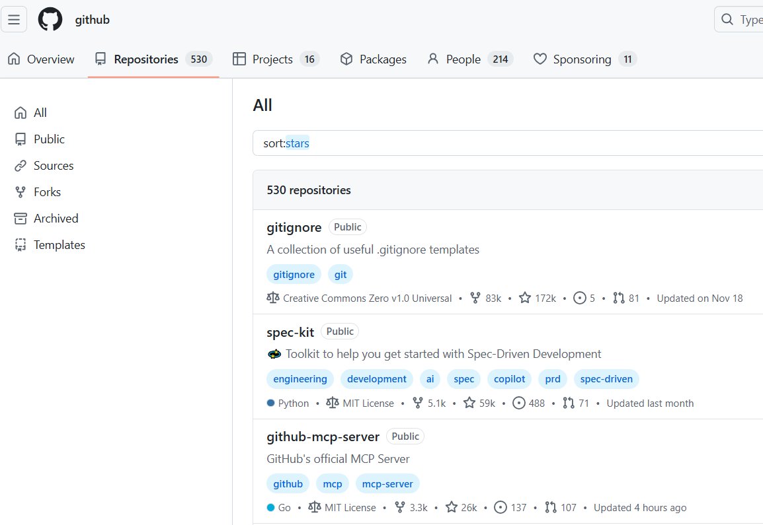Click spec-kit's issues icon with 488
763x525 pixels.
click(x=519, y=403)
